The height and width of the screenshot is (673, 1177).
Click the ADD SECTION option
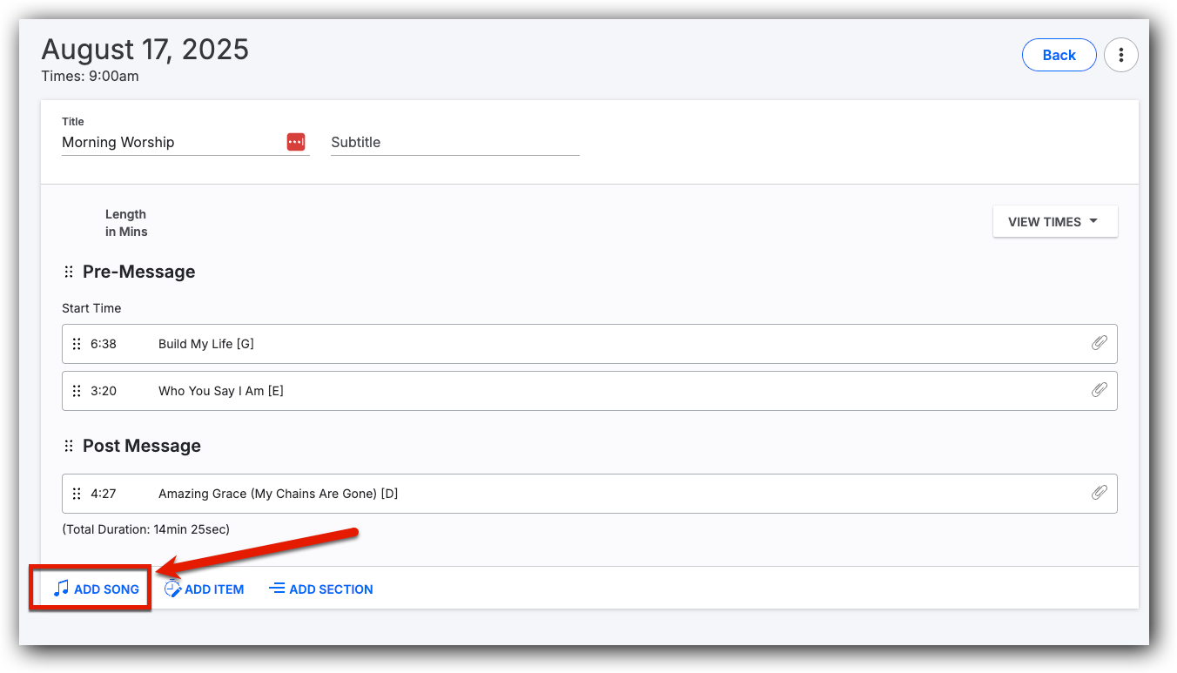click(330, 589)
